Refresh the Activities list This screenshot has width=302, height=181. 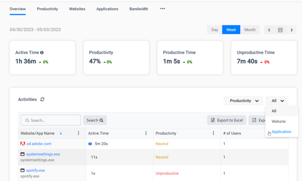pyautogui.click(x=42, y=99)
